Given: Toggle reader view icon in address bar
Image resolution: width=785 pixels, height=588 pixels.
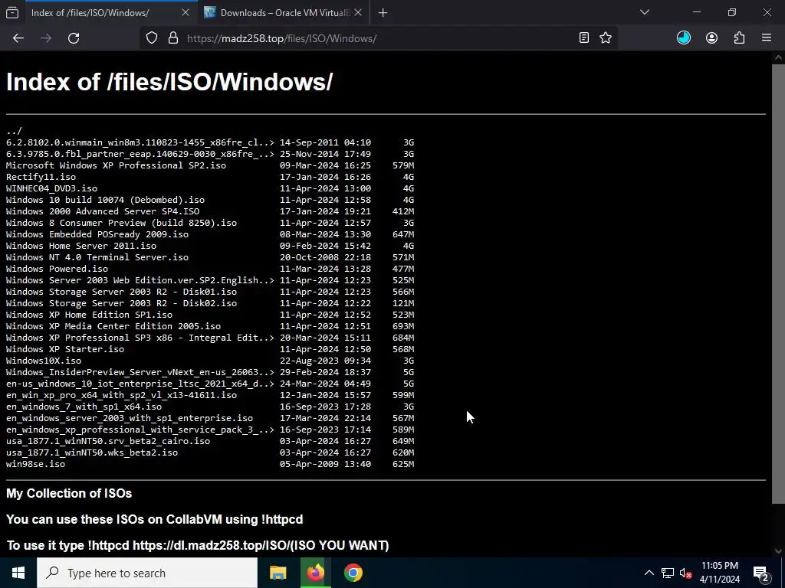Looking at the screenshot, I should [x=583, y=38].
